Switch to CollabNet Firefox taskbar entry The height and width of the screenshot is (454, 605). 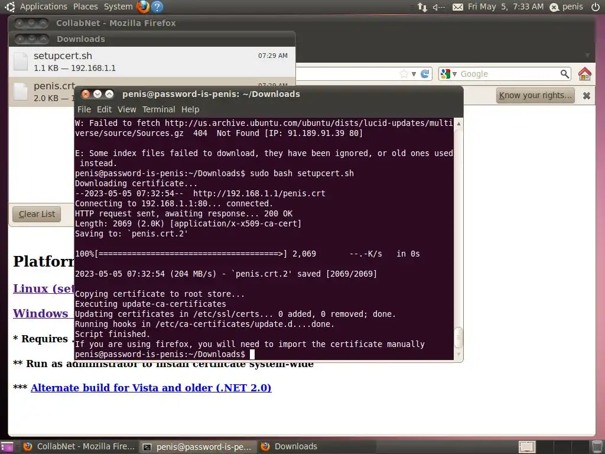click(x=79, y=447)
